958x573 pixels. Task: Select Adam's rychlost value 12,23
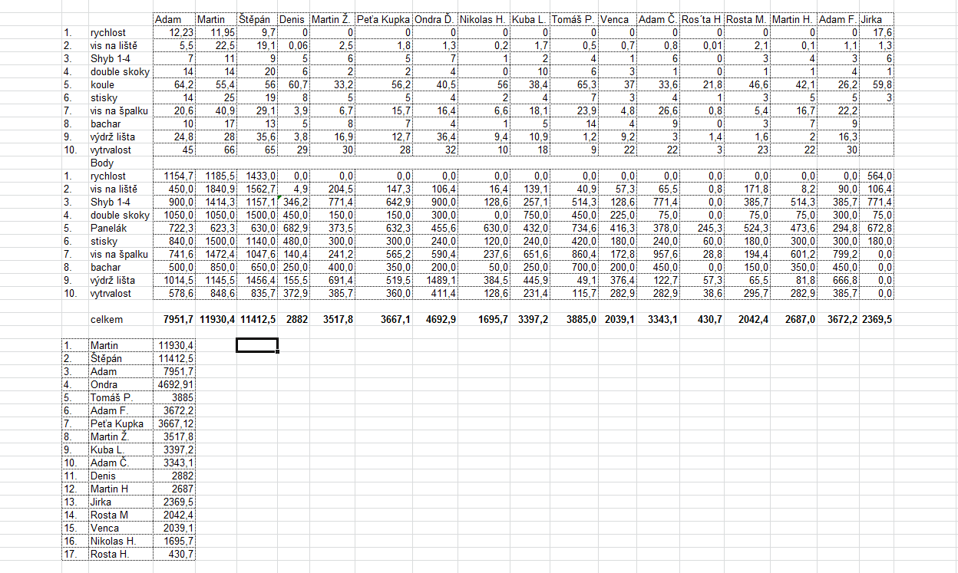[x=174, y=32]
